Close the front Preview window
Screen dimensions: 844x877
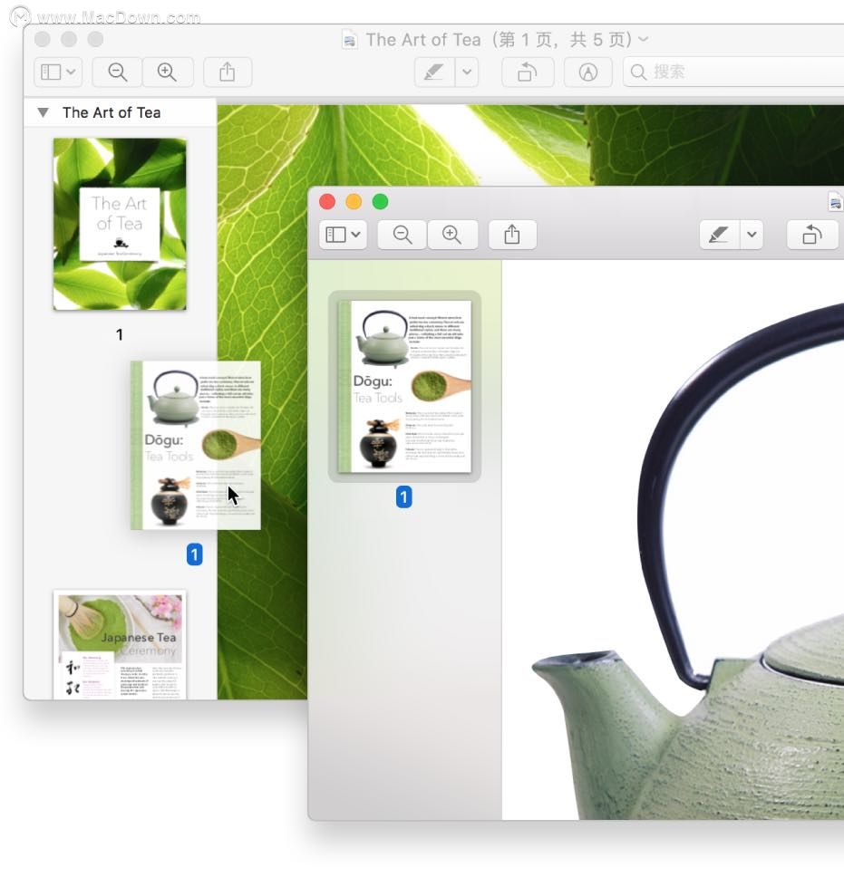(x=327, y=201)
